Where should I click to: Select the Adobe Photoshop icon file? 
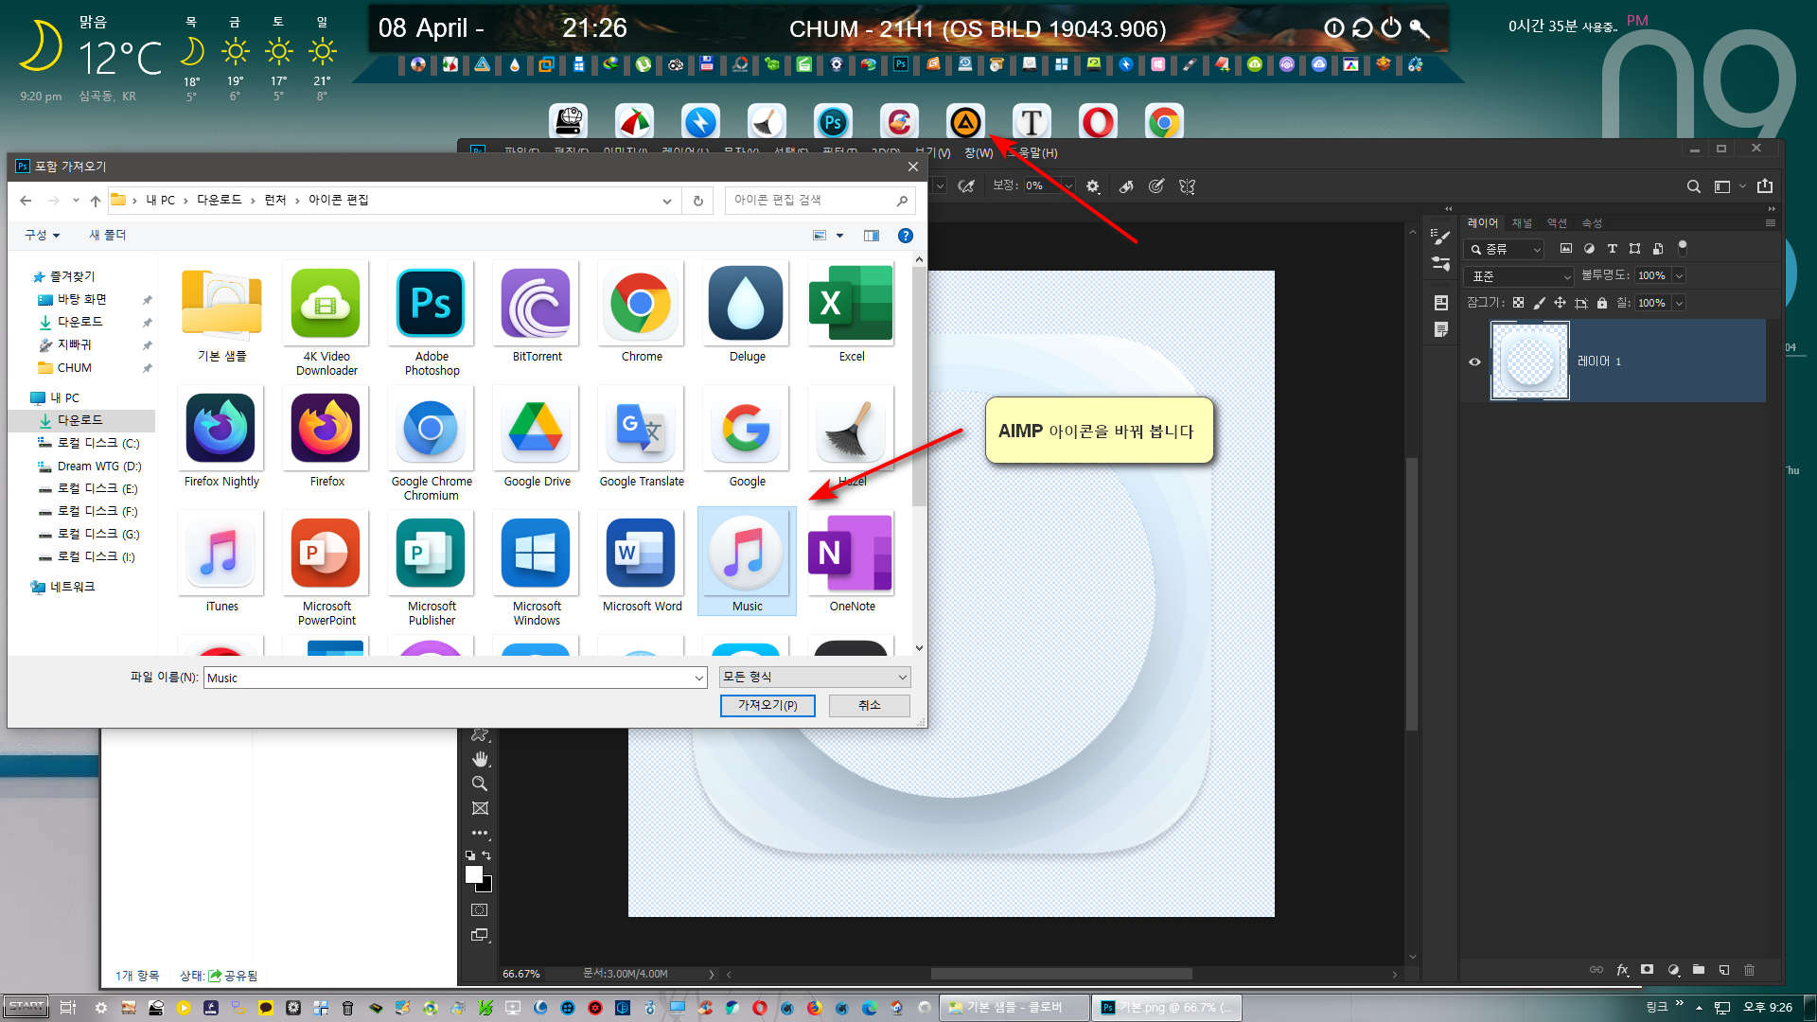[x=432, y=319]
